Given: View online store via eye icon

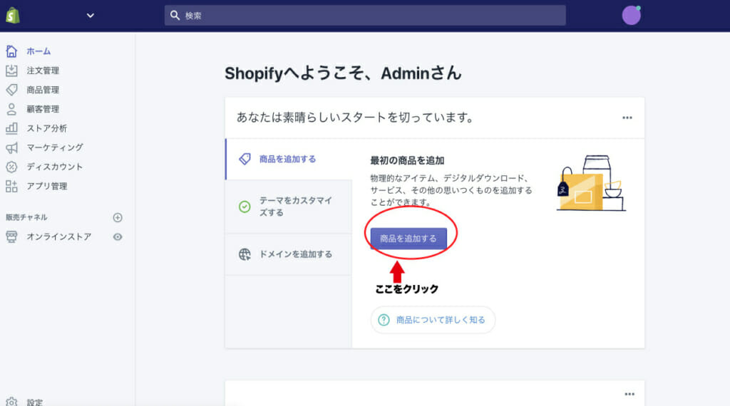Looking at the screenshot, I should click(x=118, y=236).
